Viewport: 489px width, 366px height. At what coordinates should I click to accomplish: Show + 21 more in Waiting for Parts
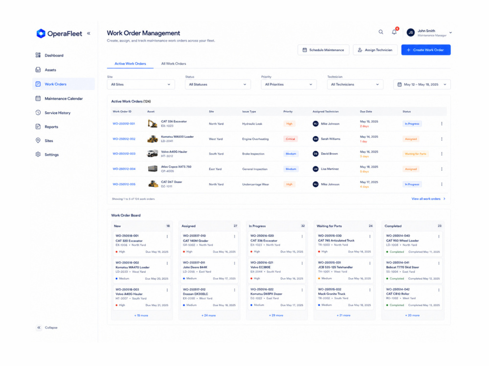point(343,315)
